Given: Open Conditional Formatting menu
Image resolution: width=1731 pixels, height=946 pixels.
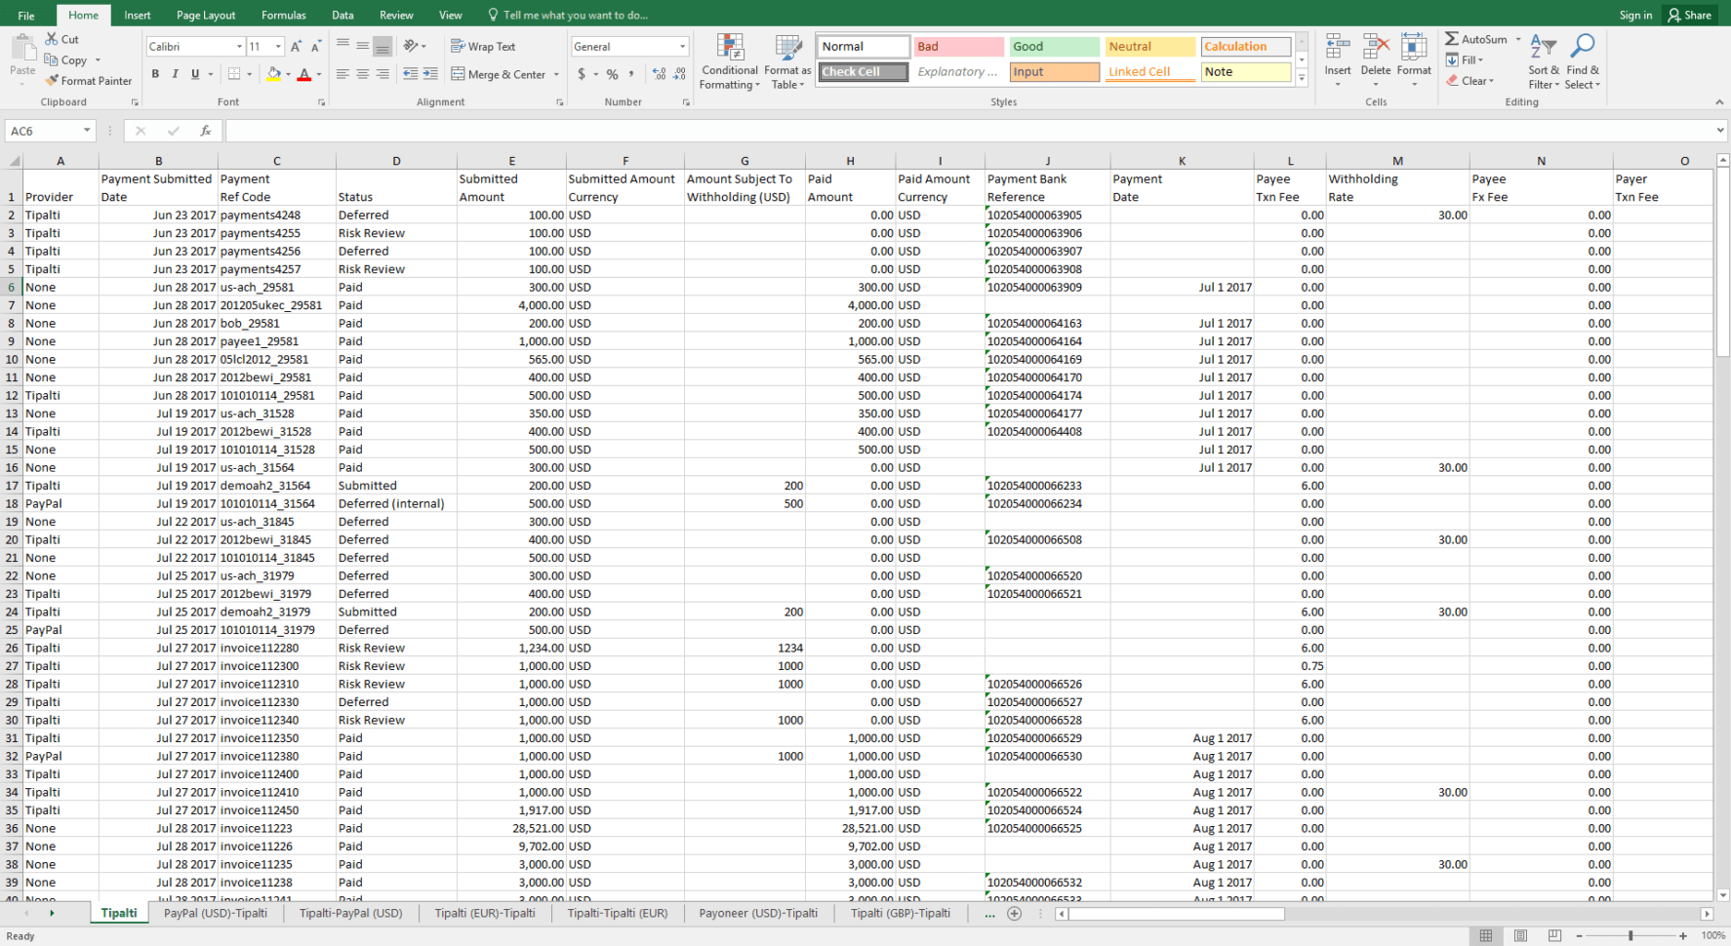Looking at the screenshot, I should click(729, 61).
